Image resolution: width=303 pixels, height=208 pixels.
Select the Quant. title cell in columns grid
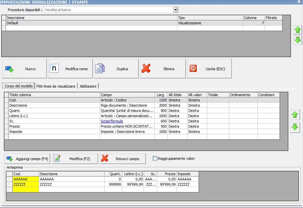pyautogui.click(x=54, y=110)
